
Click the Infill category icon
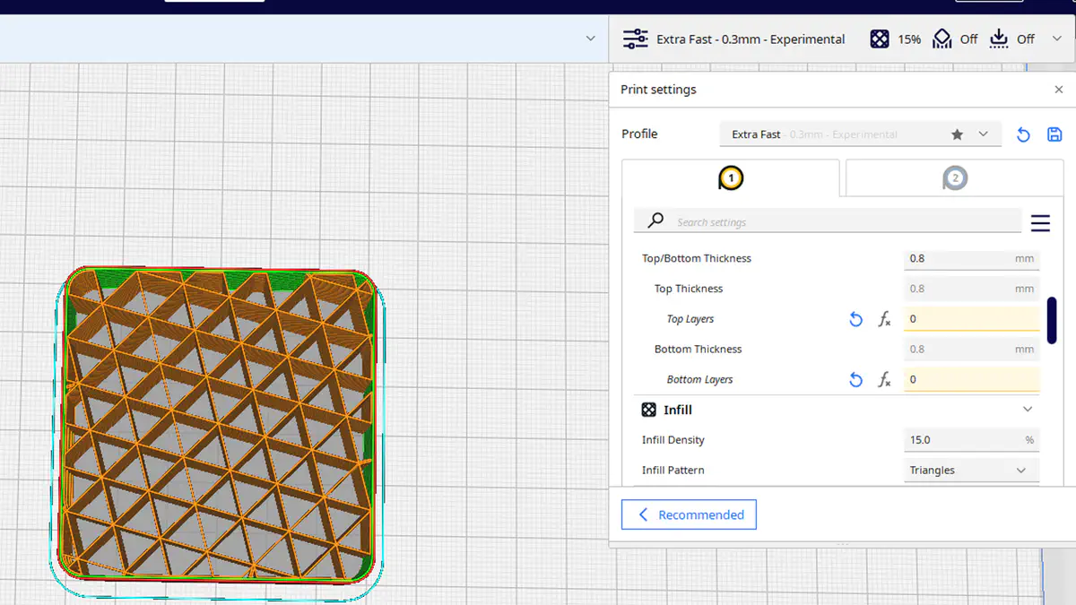pyautogui.click(x=648, y=410)
